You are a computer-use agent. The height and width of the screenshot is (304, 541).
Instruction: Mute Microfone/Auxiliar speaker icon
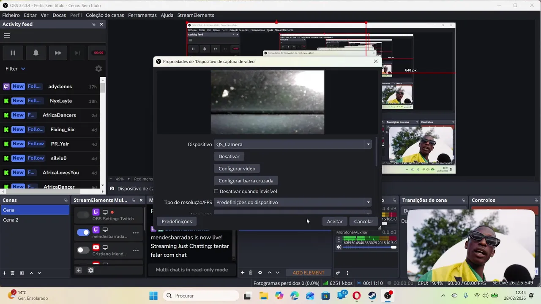point(339,247)
